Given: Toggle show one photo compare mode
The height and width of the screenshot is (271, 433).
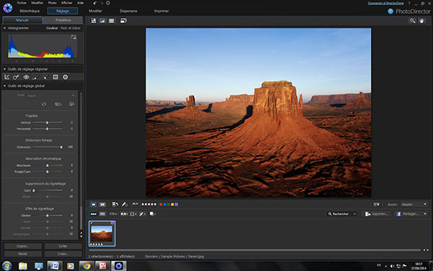Looking at the screenshot, I should [x=93, y=205].
